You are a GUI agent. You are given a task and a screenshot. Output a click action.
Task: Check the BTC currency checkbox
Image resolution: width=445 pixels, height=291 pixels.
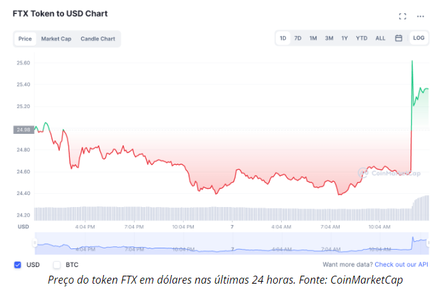pos(57,264)
